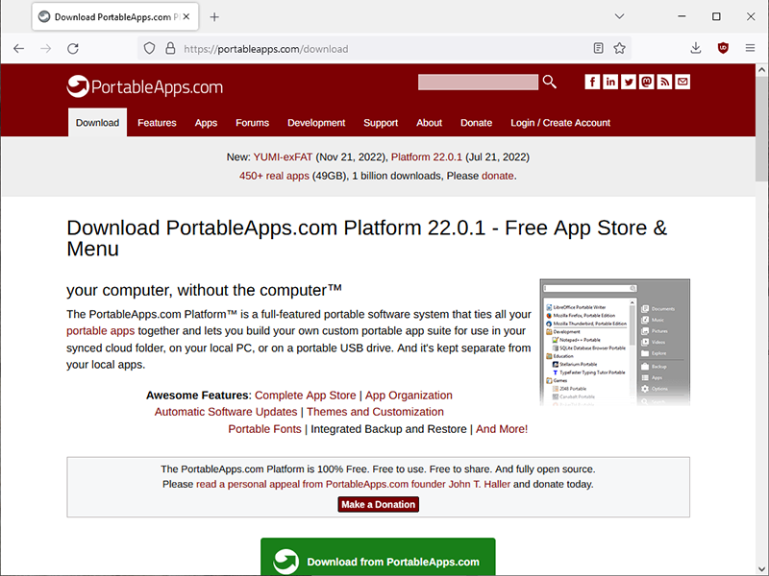Select the Features navigation tab
Screen dimensions: 769x576
coord(157,123)
